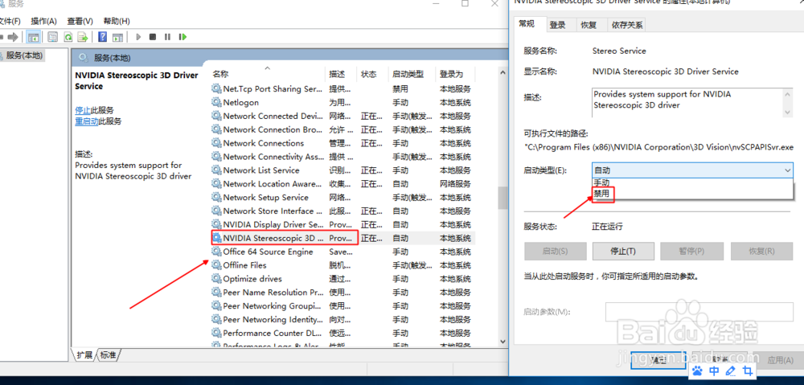Click gear icon of Peer Name Resolution service
The width and height of the screenshot is (804, 385).
click(x=216, y=293)
